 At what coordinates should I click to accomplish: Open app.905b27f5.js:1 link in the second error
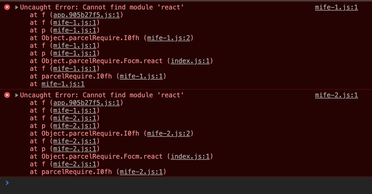[87, 103]
